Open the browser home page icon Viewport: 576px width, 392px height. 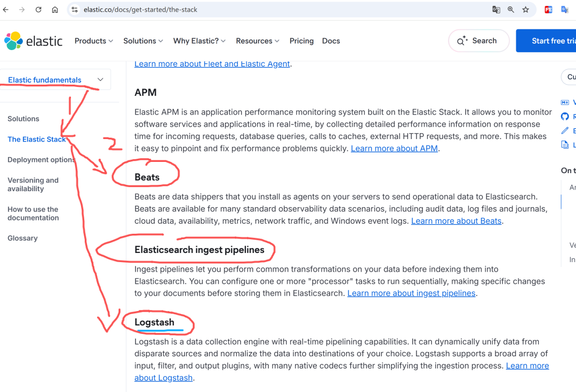click(x=55, y=10)
